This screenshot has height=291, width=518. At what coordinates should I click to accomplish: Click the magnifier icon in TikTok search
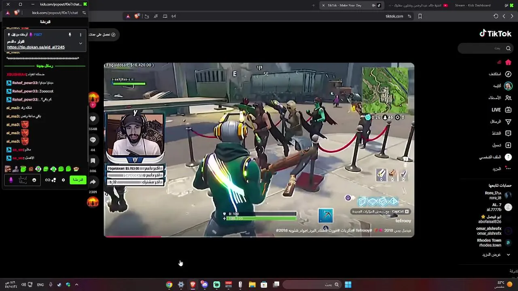[508, 48]
